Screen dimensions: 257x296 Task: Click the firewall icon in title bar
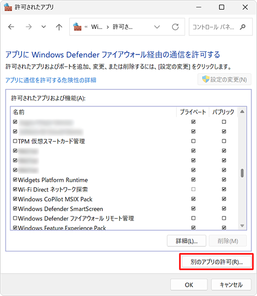coord(8,7)
